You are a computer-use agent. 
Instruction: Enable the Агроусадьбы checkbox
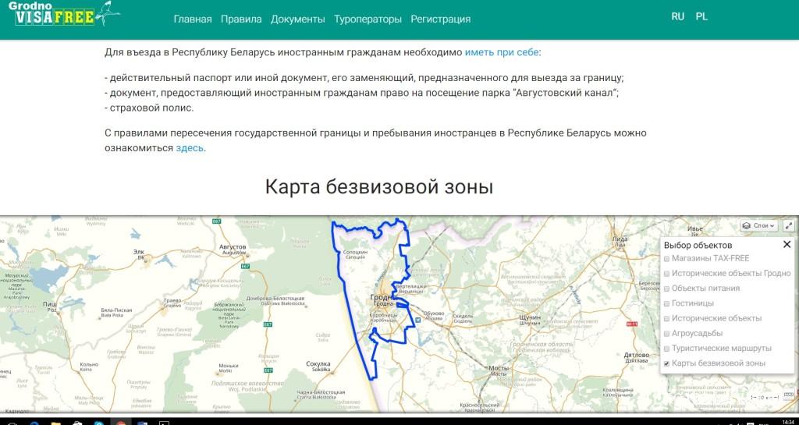[666, 334]
